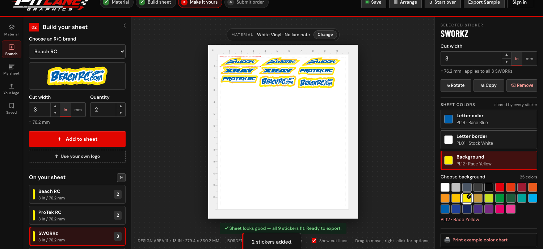This screenshot has height=249, width=543.
Task: Open the My sheet sidebar panel
Action: 11,69
